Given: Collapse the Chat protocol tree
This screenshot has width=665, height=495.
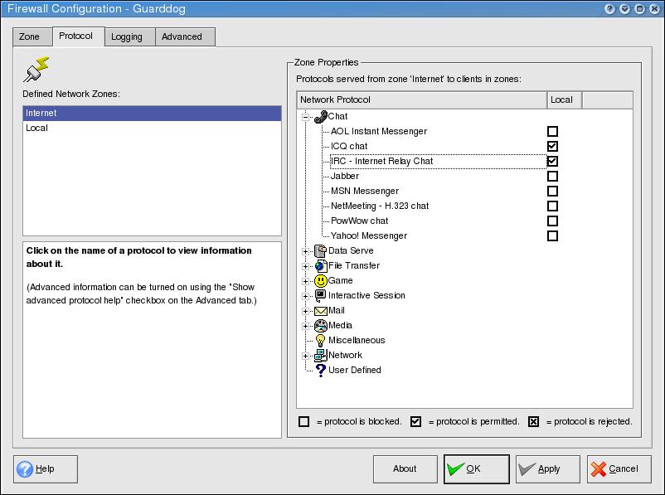Looking at the screenshot, I should pyautogui.click(x=306, y=117).
